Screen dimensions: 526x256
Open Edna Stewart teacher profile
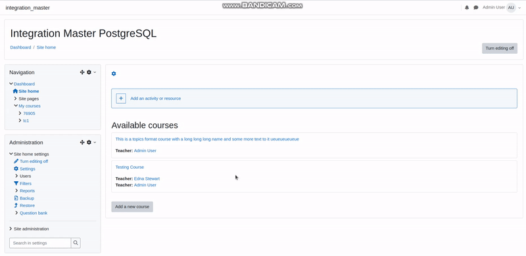[x=147, y=179]
